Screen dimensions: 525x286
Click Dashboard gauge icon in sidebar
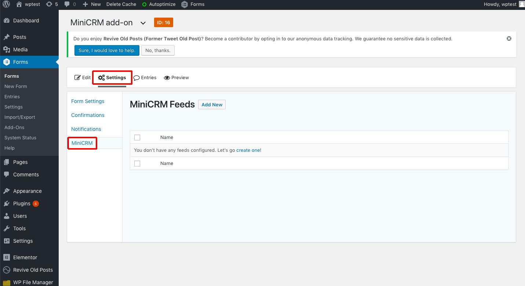pos(7,21)
